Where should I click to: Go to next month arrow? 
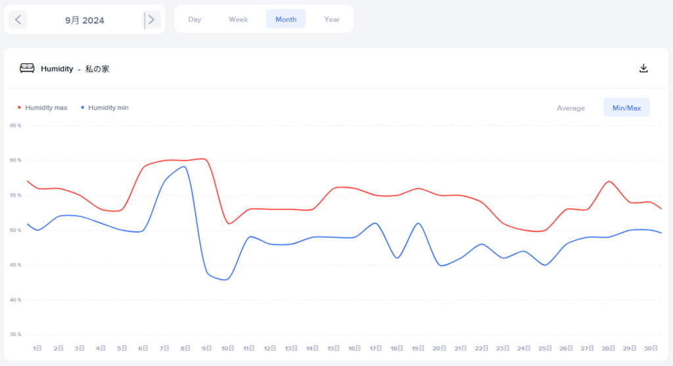pyautogui.click(x=152, y=20)
